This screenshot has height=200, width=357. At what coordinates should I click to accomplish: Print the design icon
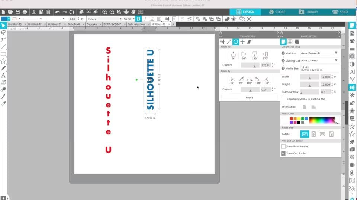(x=25, y=12)
